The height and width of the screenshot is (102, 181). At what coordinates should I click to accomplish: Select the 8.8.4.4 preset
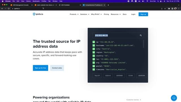108,76
